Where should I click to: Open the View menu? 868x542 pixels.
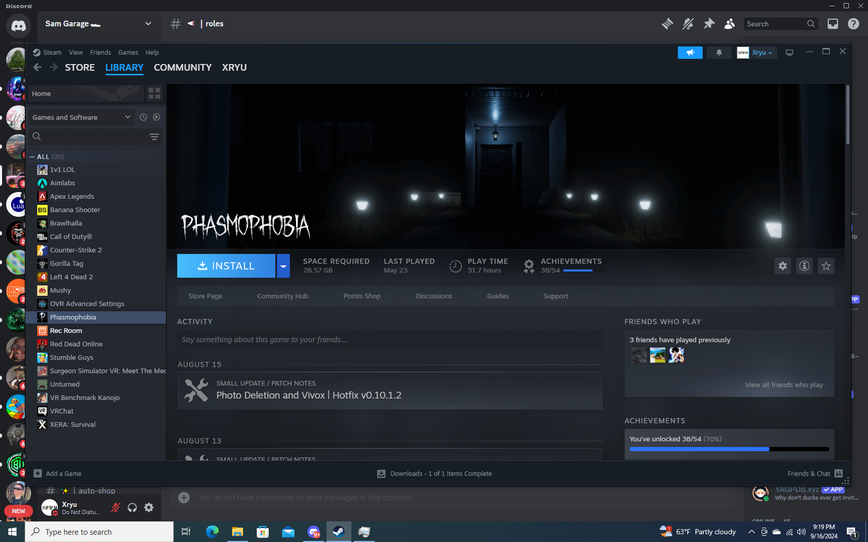75,52
